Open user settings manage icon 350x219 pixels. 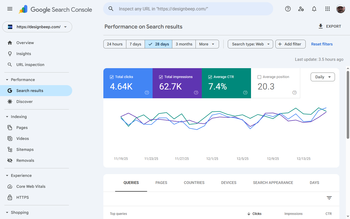(301, 9)
